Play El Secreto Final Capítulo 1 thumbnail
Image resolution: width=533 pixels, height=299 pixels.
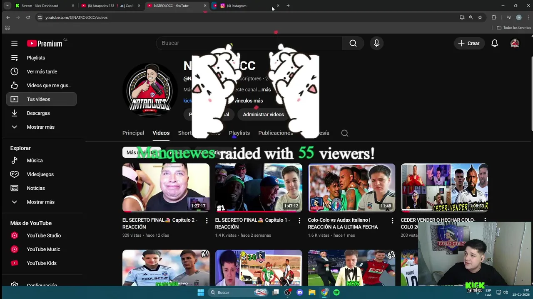(259, 188)
